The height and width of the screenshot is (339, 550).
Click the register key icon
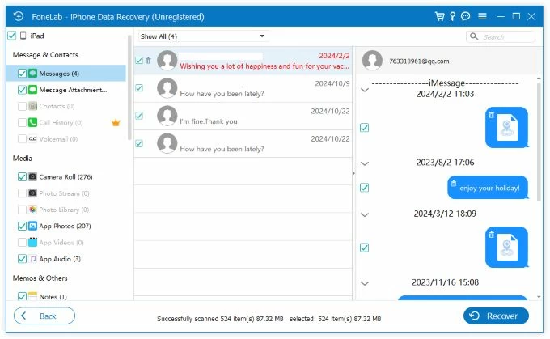452,15
